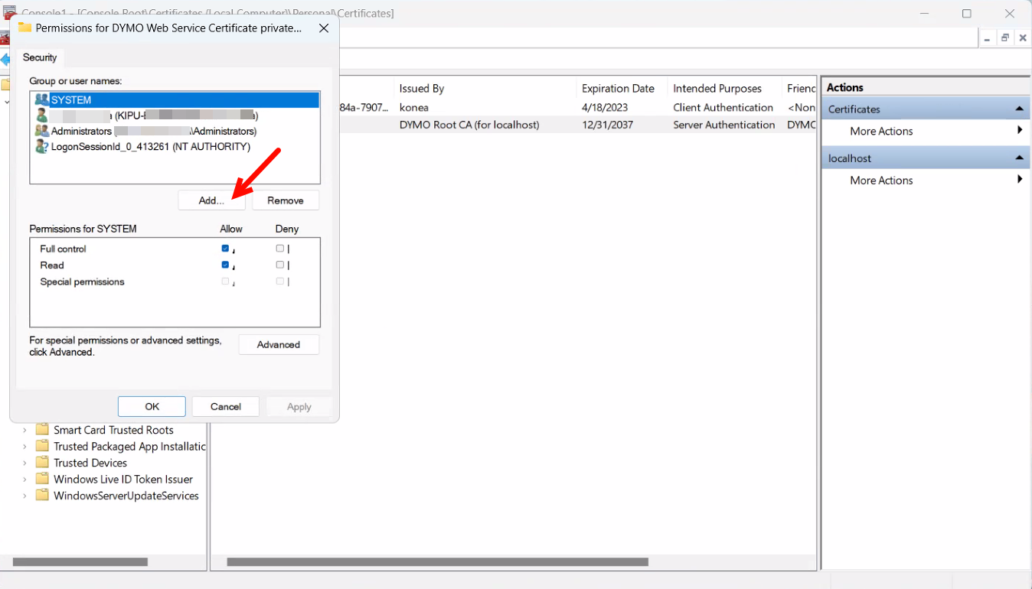Click the WindowsServerUpdateServices folder icon
Screen dimensions: 1032x589
click(x=42, y=496)
